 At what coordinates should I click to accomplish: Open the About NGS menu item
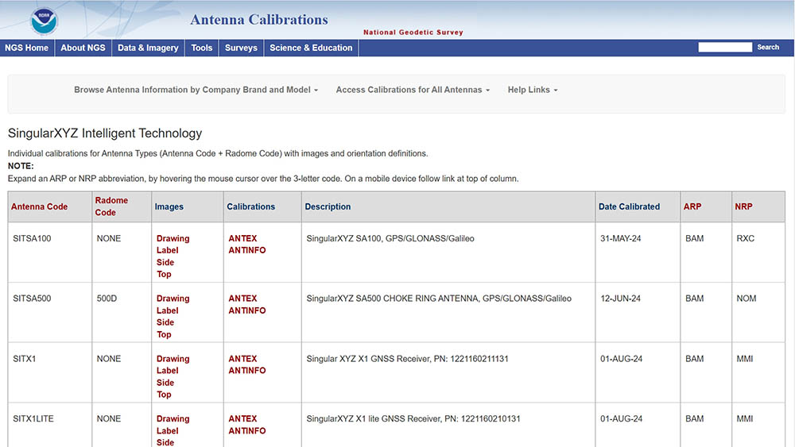pyautogui.click(x=83, y=48)
